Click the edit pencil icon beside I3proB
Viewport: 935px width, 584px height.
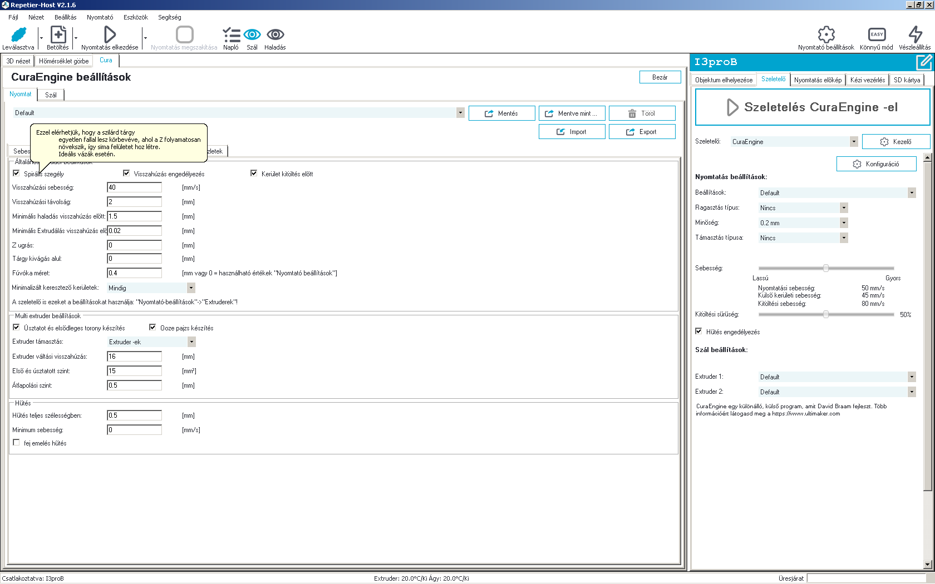click(x=923, y=62)
